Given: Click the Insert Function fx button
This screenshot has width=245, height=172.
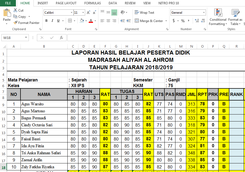Looking at the screenshot, I should (61, 38).
